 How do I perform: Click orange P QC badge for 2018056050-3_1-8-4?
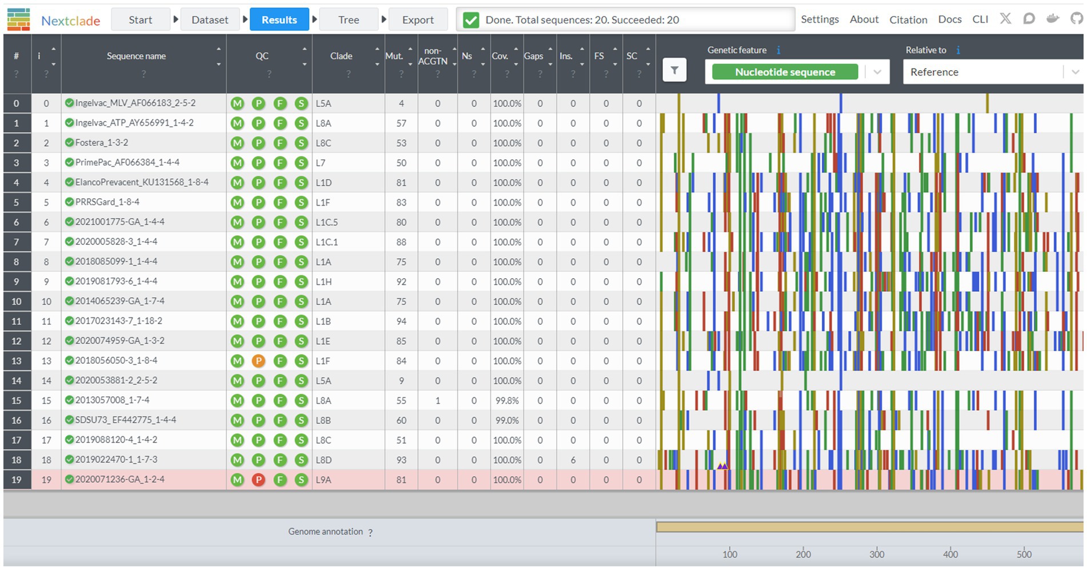pyautogui.click(x=258, y=361)
